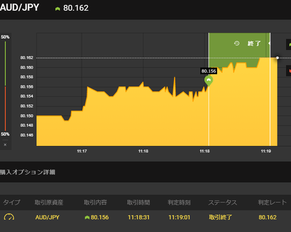This screenshot has height=232, width=291.
Task: Click the 80.162 rate in top header
Action: tap(76, 8)
